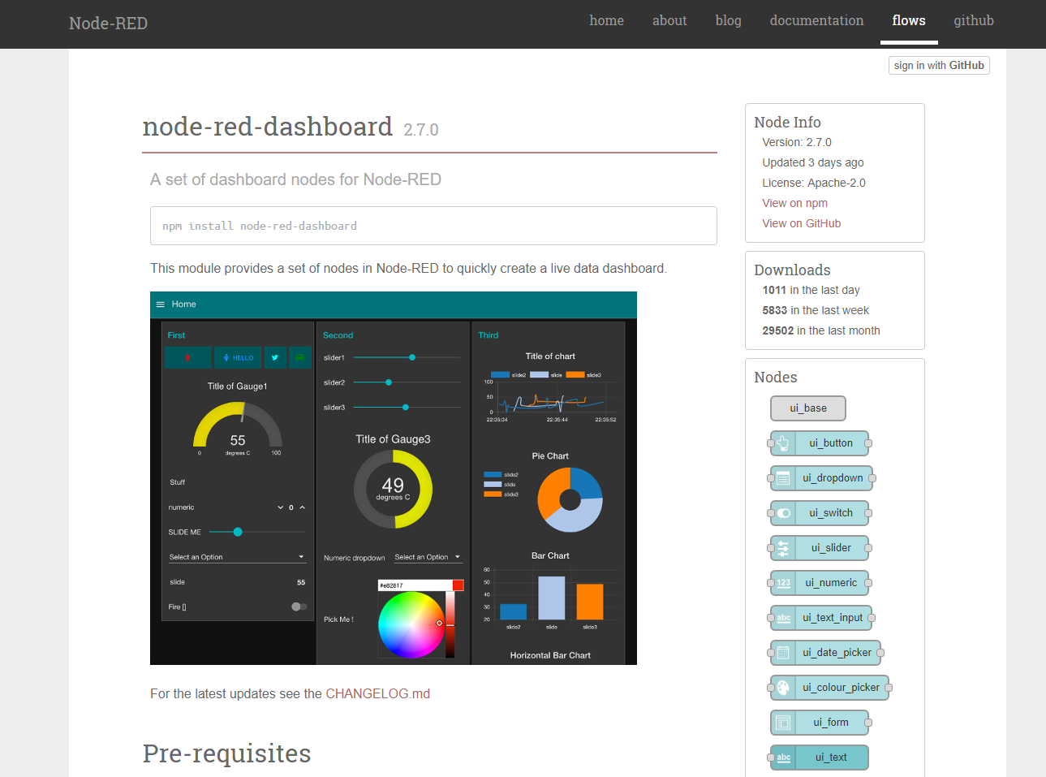1046x777 pixels.
Task: Select the ui_date_picker calendar icon
Action: point(782,653)
